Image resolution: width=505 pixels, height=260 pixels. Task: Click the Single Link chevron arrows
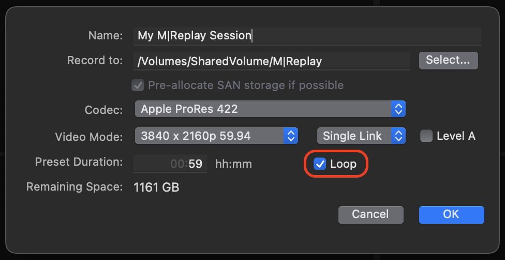tap(398, 136)
